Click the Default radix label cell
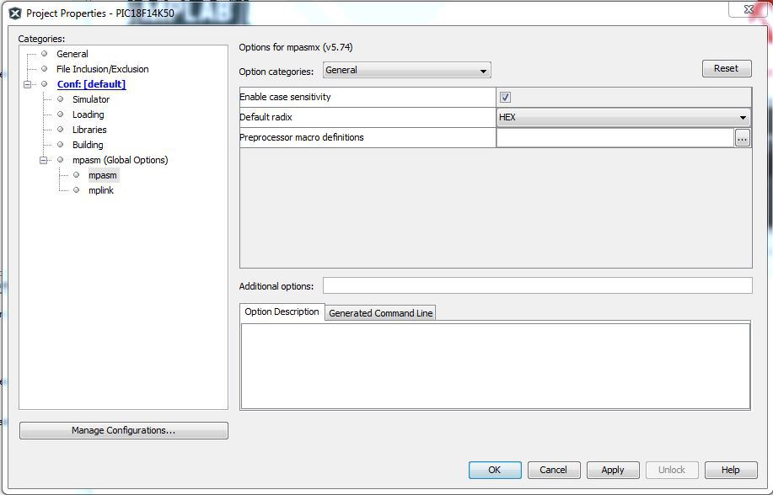The height and width of the screenshot is (495, 773). [x=368, y=117]
